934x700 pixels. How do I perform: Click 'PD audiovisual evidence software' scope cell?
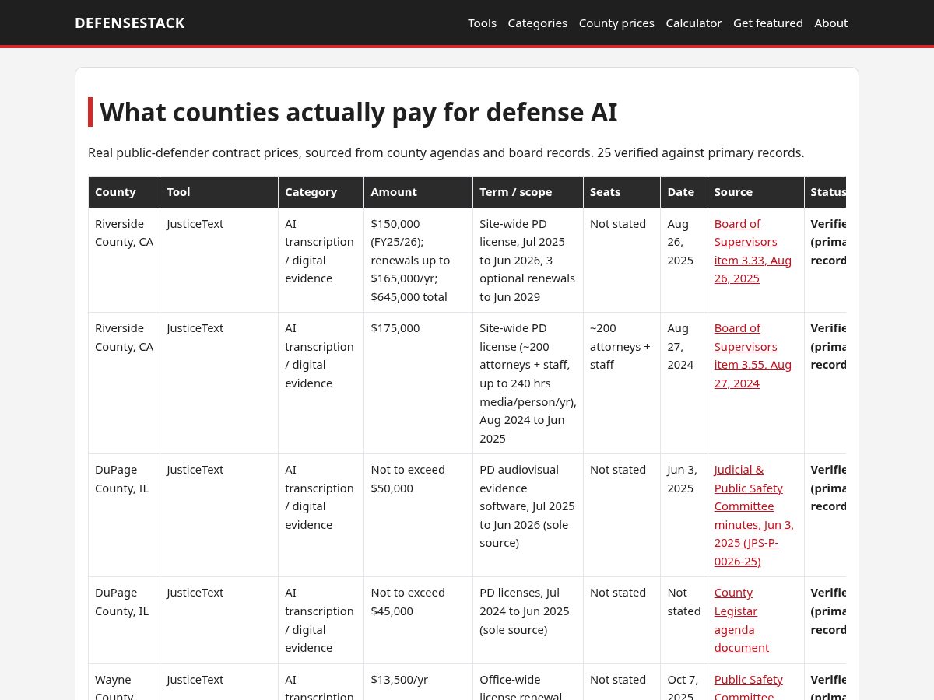point(528,516)
